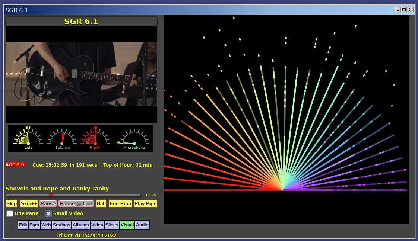Click the Right channel VU meter
This screenshot has width=418, height=241.
click(95, 138)
